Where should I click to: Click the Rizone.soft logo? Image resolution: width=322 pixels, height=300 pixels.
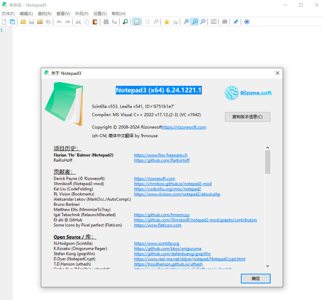248,93
